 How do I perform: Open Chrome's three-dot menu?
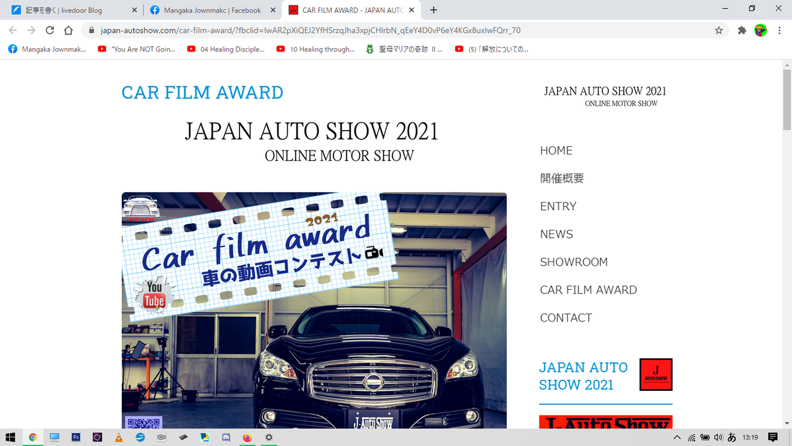(x=779, y=30)
